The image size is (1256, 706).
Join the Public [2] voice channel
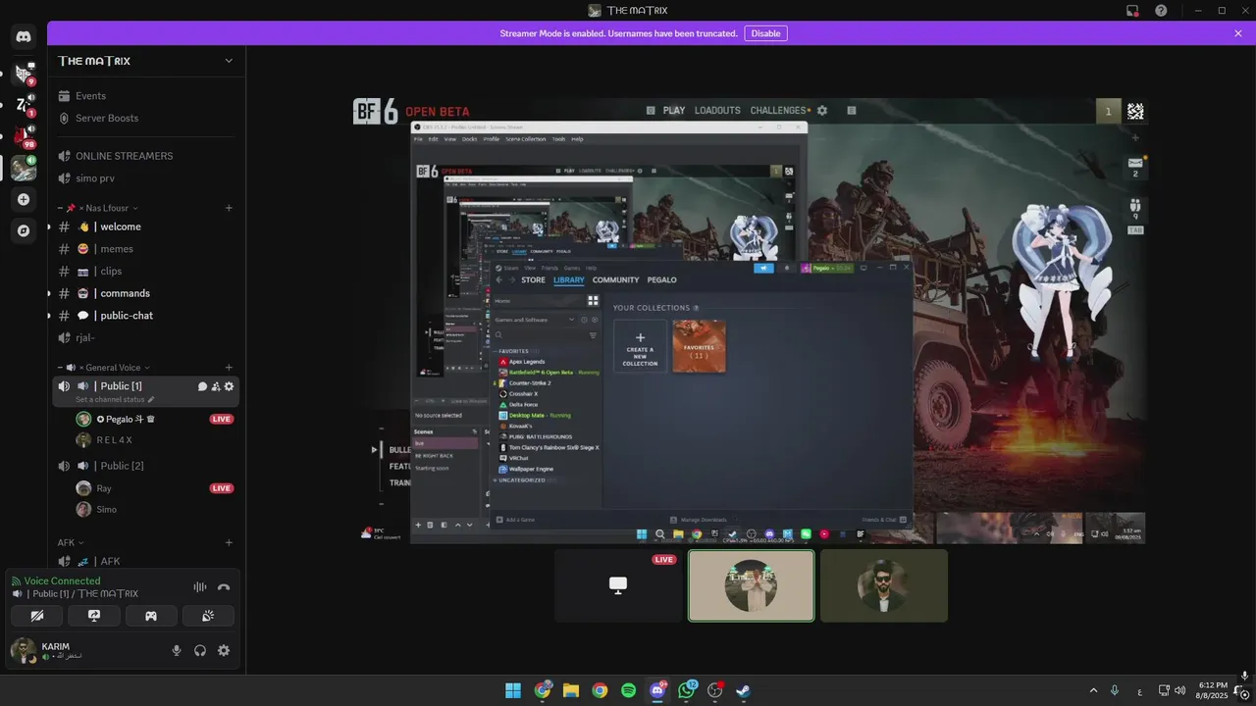click(144, 466)
